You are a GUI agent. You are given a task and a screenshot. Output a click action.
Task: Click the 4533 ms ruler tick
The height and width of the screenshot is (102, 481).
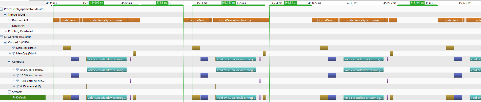(x=202, y=3)
